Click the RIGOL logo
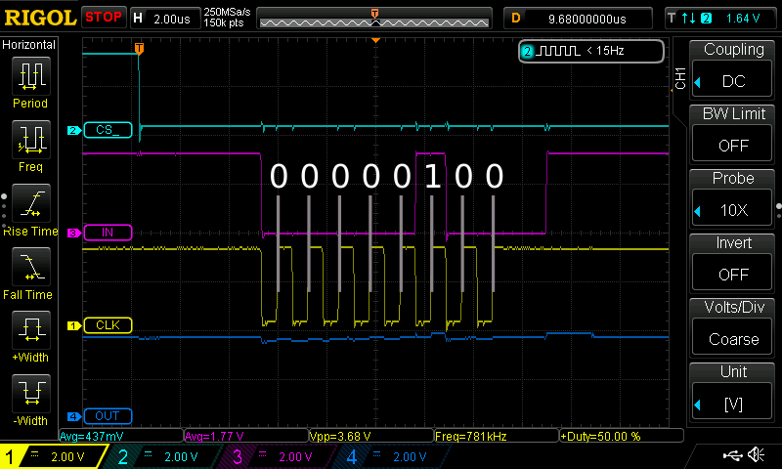 pyautogui.click(x=40, y=19)
